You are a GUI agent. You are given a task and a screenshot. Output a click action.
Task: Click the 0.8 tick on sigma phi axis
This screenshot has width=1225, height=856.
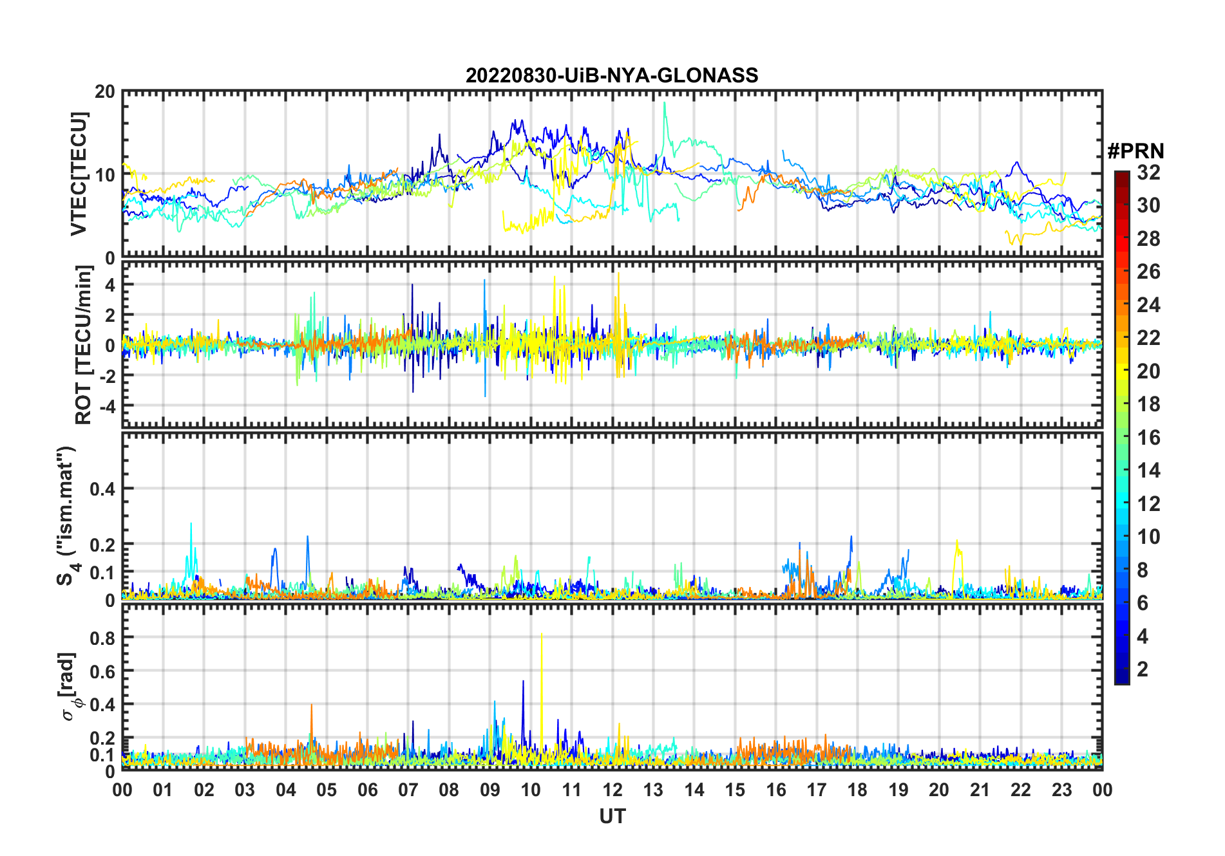(102, 638)
